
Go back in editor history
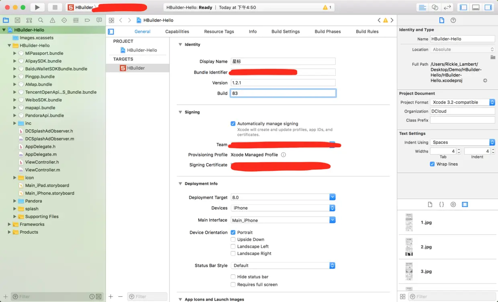pos(120,20)
